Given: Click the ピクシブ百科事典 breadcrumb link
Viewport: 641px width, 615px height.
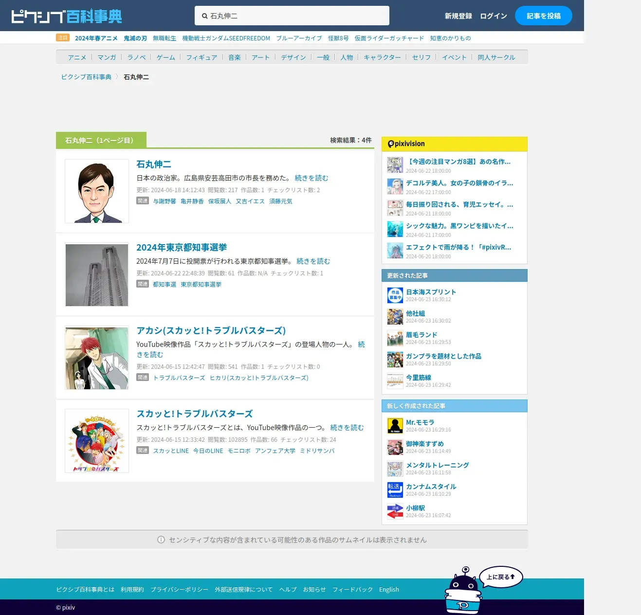Looking at the screenshot, I should coord(86,77).
